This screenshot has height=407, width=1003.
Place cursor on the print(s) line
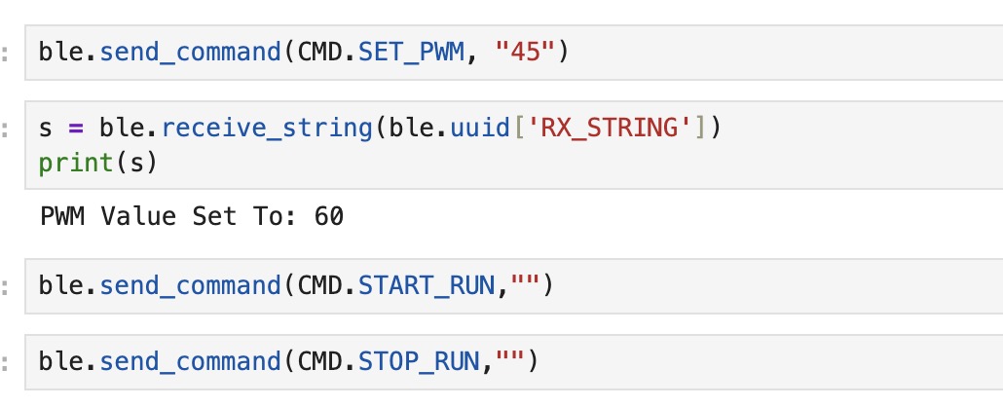[x=98, y=164]
